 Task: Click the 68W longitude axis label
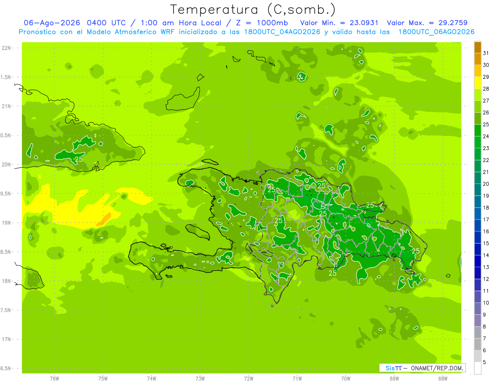coord(442,379)
